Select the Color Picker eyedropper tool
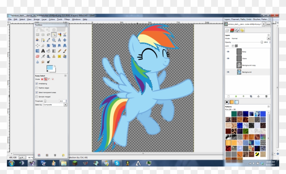Screen dimensions: 286x174 [x=48, y=40]
